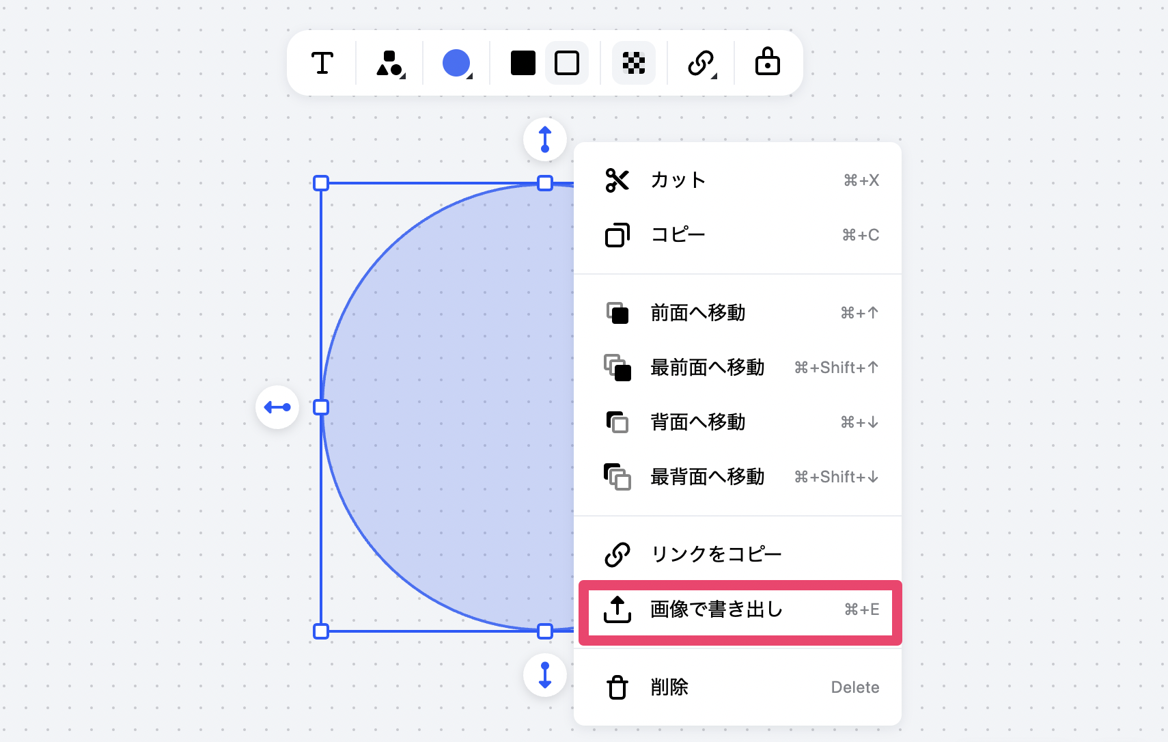This screenshot has width=1168, height=742.
Task: Select 背面へ移動 menu entry
Action: pyautogui.click(x=738, y=422)
